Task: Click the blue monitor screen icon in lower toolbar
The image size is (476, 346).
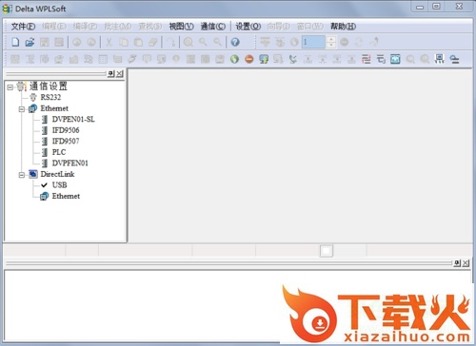Action: coord(395,59)
